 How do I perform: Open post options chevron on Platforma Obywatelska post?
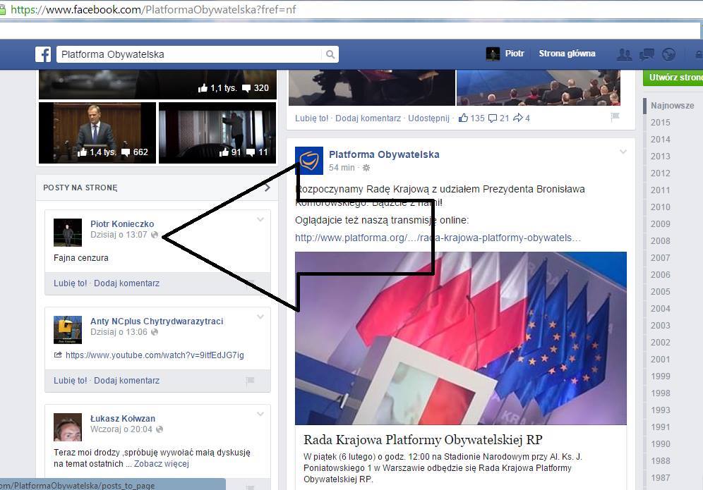pos(623,152)
